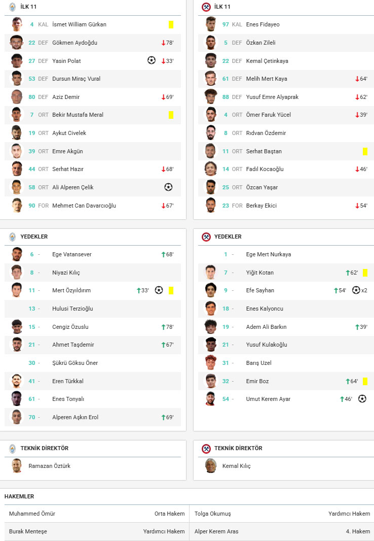Select referee Muhammed Ömür
374x541 pixels.
32,514
